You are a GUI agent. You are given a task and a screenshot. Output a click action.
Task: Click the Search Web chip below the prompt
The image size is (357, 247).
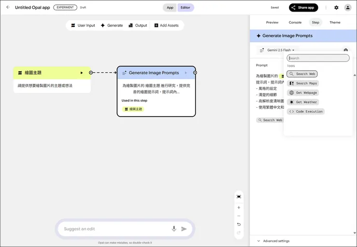(x=270, y=120)
